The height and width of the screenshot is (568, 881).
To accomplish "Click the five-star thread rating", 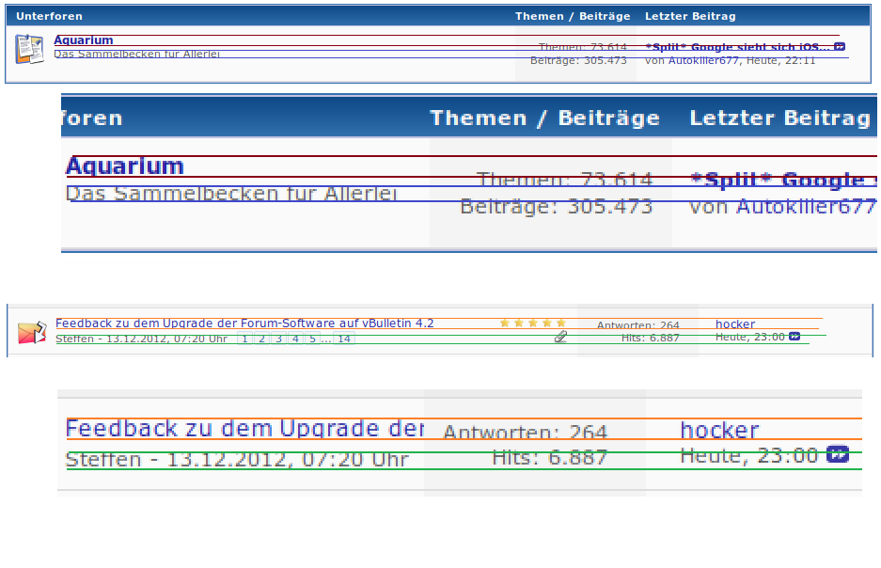I will pos(533,323).
